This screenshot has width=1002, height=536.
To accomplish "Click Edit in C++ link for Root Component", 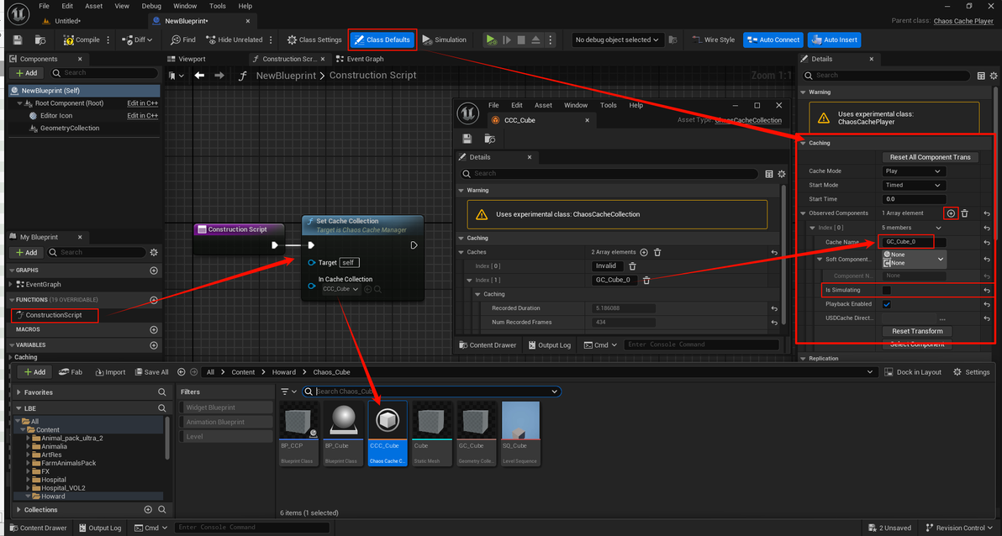I will coord(143,102).
